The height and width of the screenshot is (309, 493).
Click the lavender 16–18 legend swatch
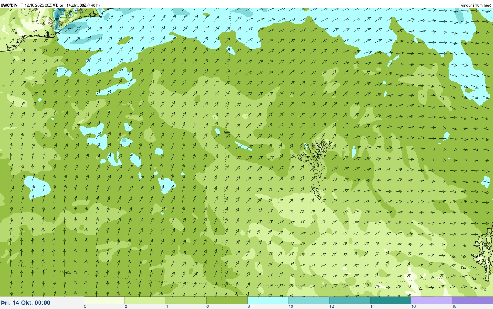tap(431, 300)
